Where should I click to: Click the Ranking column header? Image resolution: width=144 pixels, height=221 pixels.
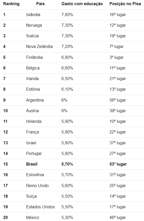coord(11,4)
